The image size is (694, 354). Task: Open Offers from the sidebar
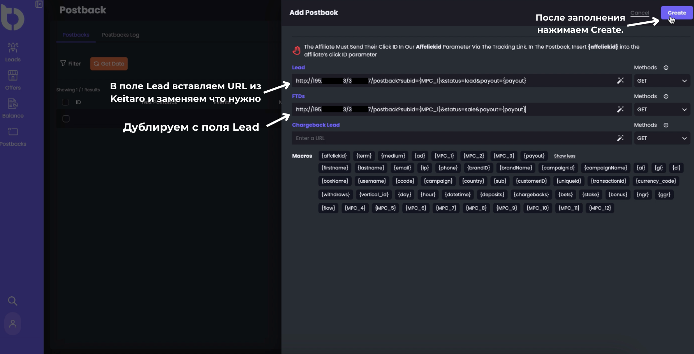pos(13,80)
